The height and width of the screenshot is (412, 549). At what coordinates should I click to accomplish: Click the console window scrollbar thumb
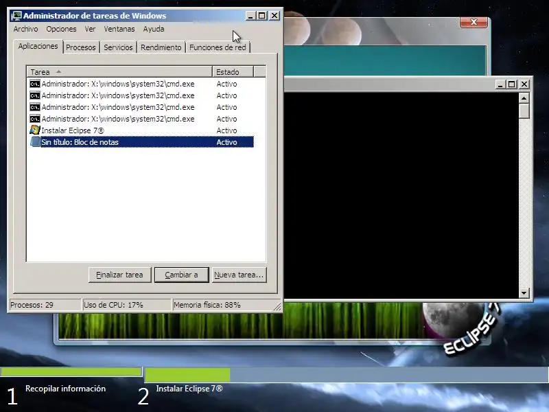[x=524, y=111]
